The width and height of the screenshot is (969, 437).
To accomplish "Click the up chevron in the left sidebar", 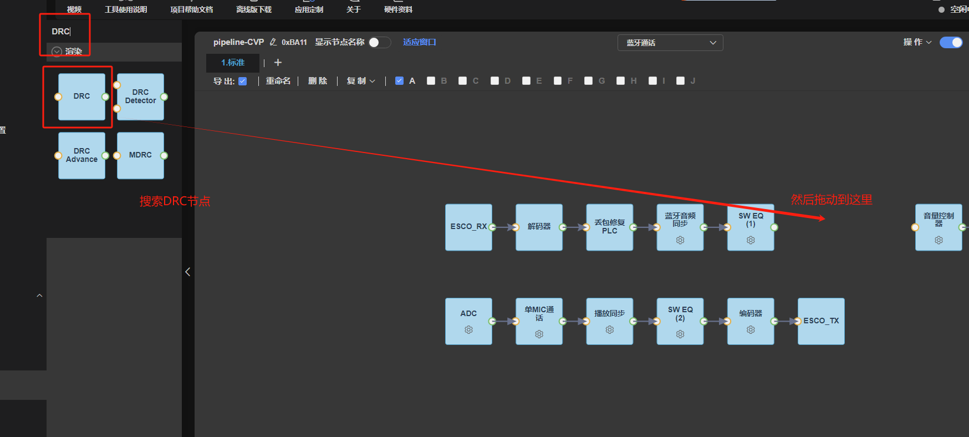I will [39, 296].
